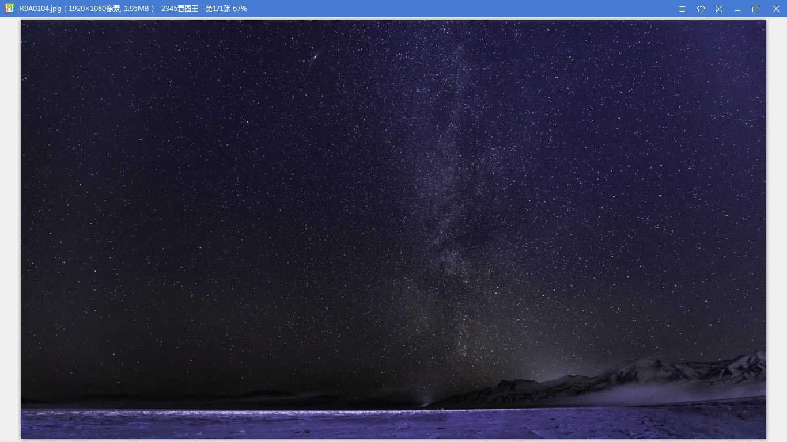Click the starry night sky photo
Image resolution: width=787 pixels, height=442 pixels.
point(393,230)
